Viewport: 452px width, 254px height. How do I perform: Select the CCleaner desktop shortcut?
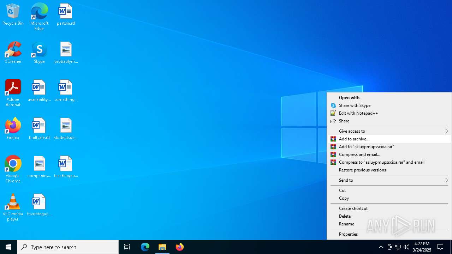click(13, 53)
